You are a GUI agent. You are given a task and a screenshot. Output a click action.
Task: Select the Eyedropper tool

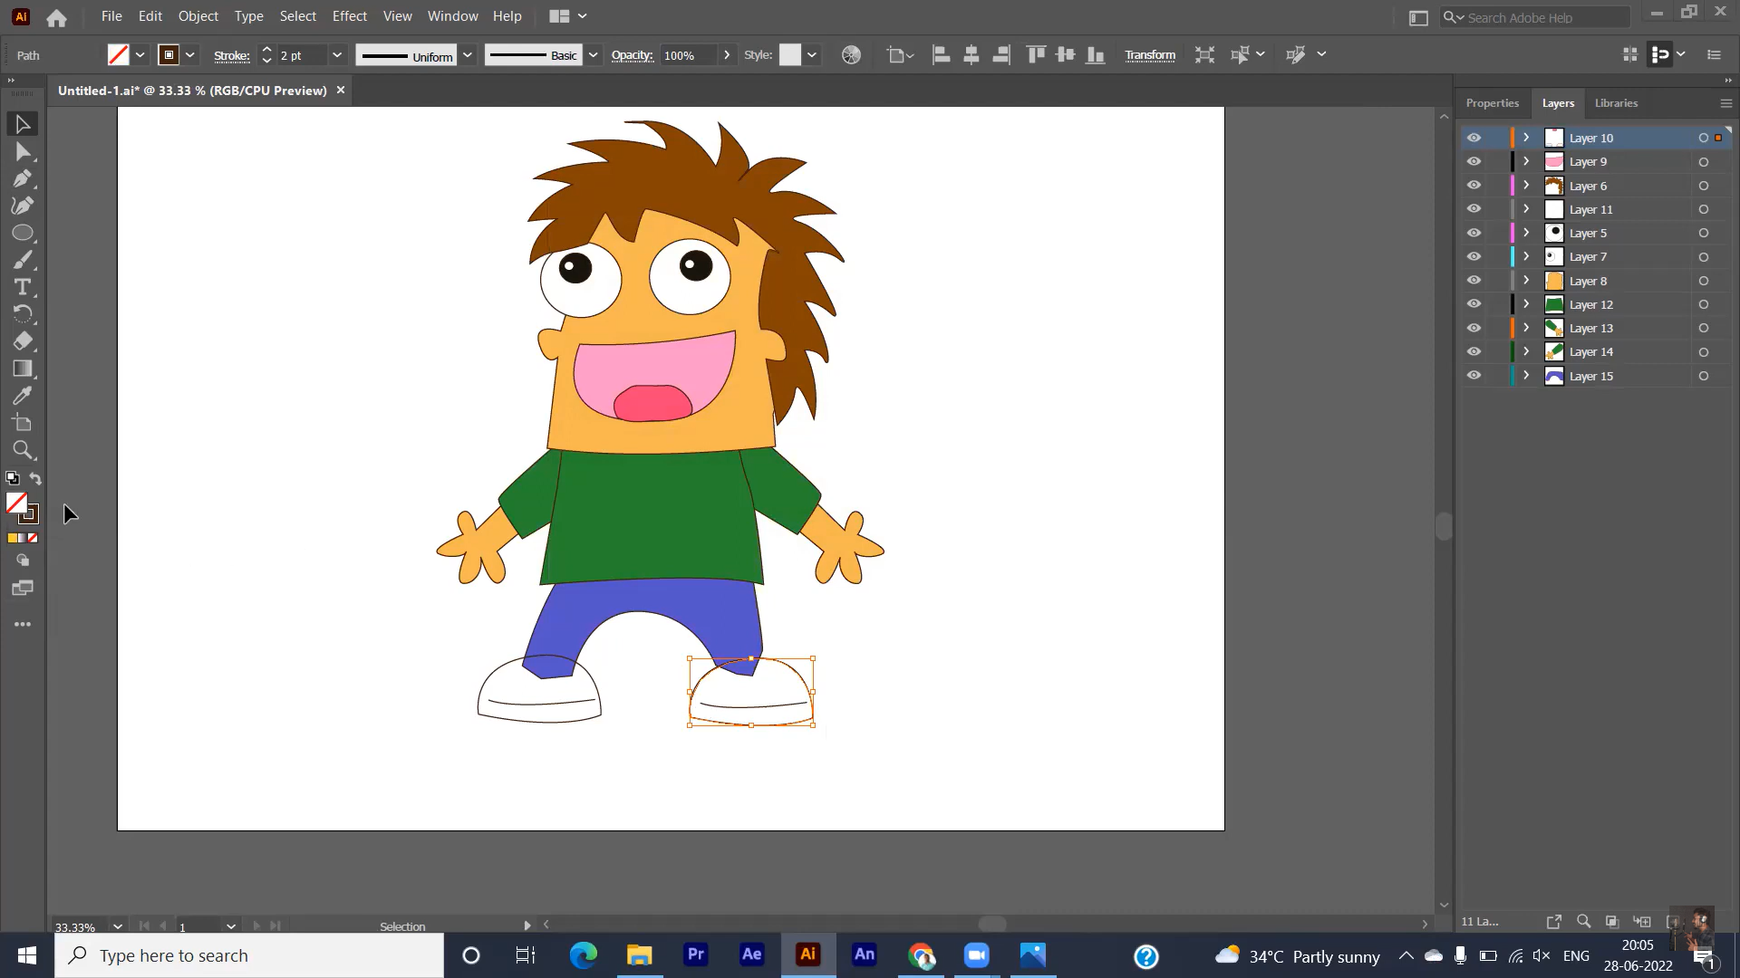23,396
